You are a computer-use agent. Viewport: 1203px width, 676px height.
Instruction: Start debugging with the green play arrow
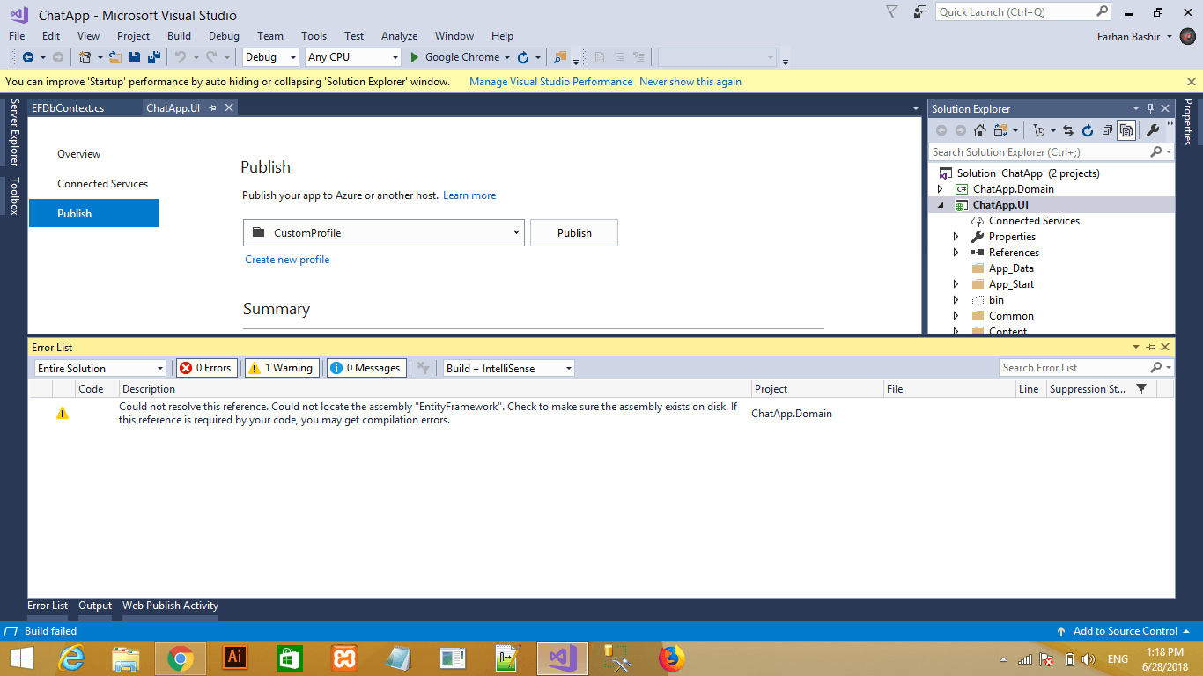coord(416,57)
